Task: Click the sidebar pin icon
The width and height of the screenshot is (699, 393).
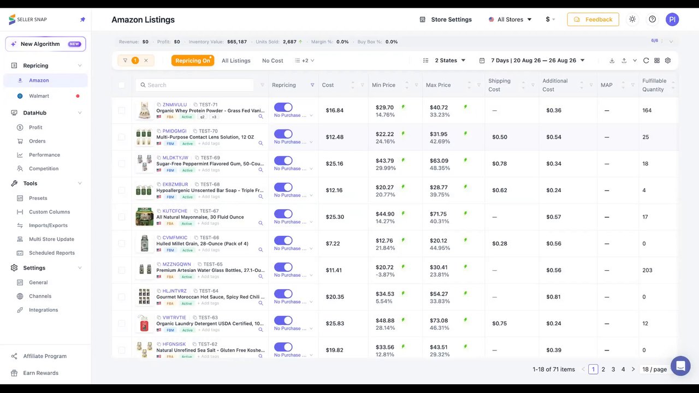Action: tap(82, 20)
